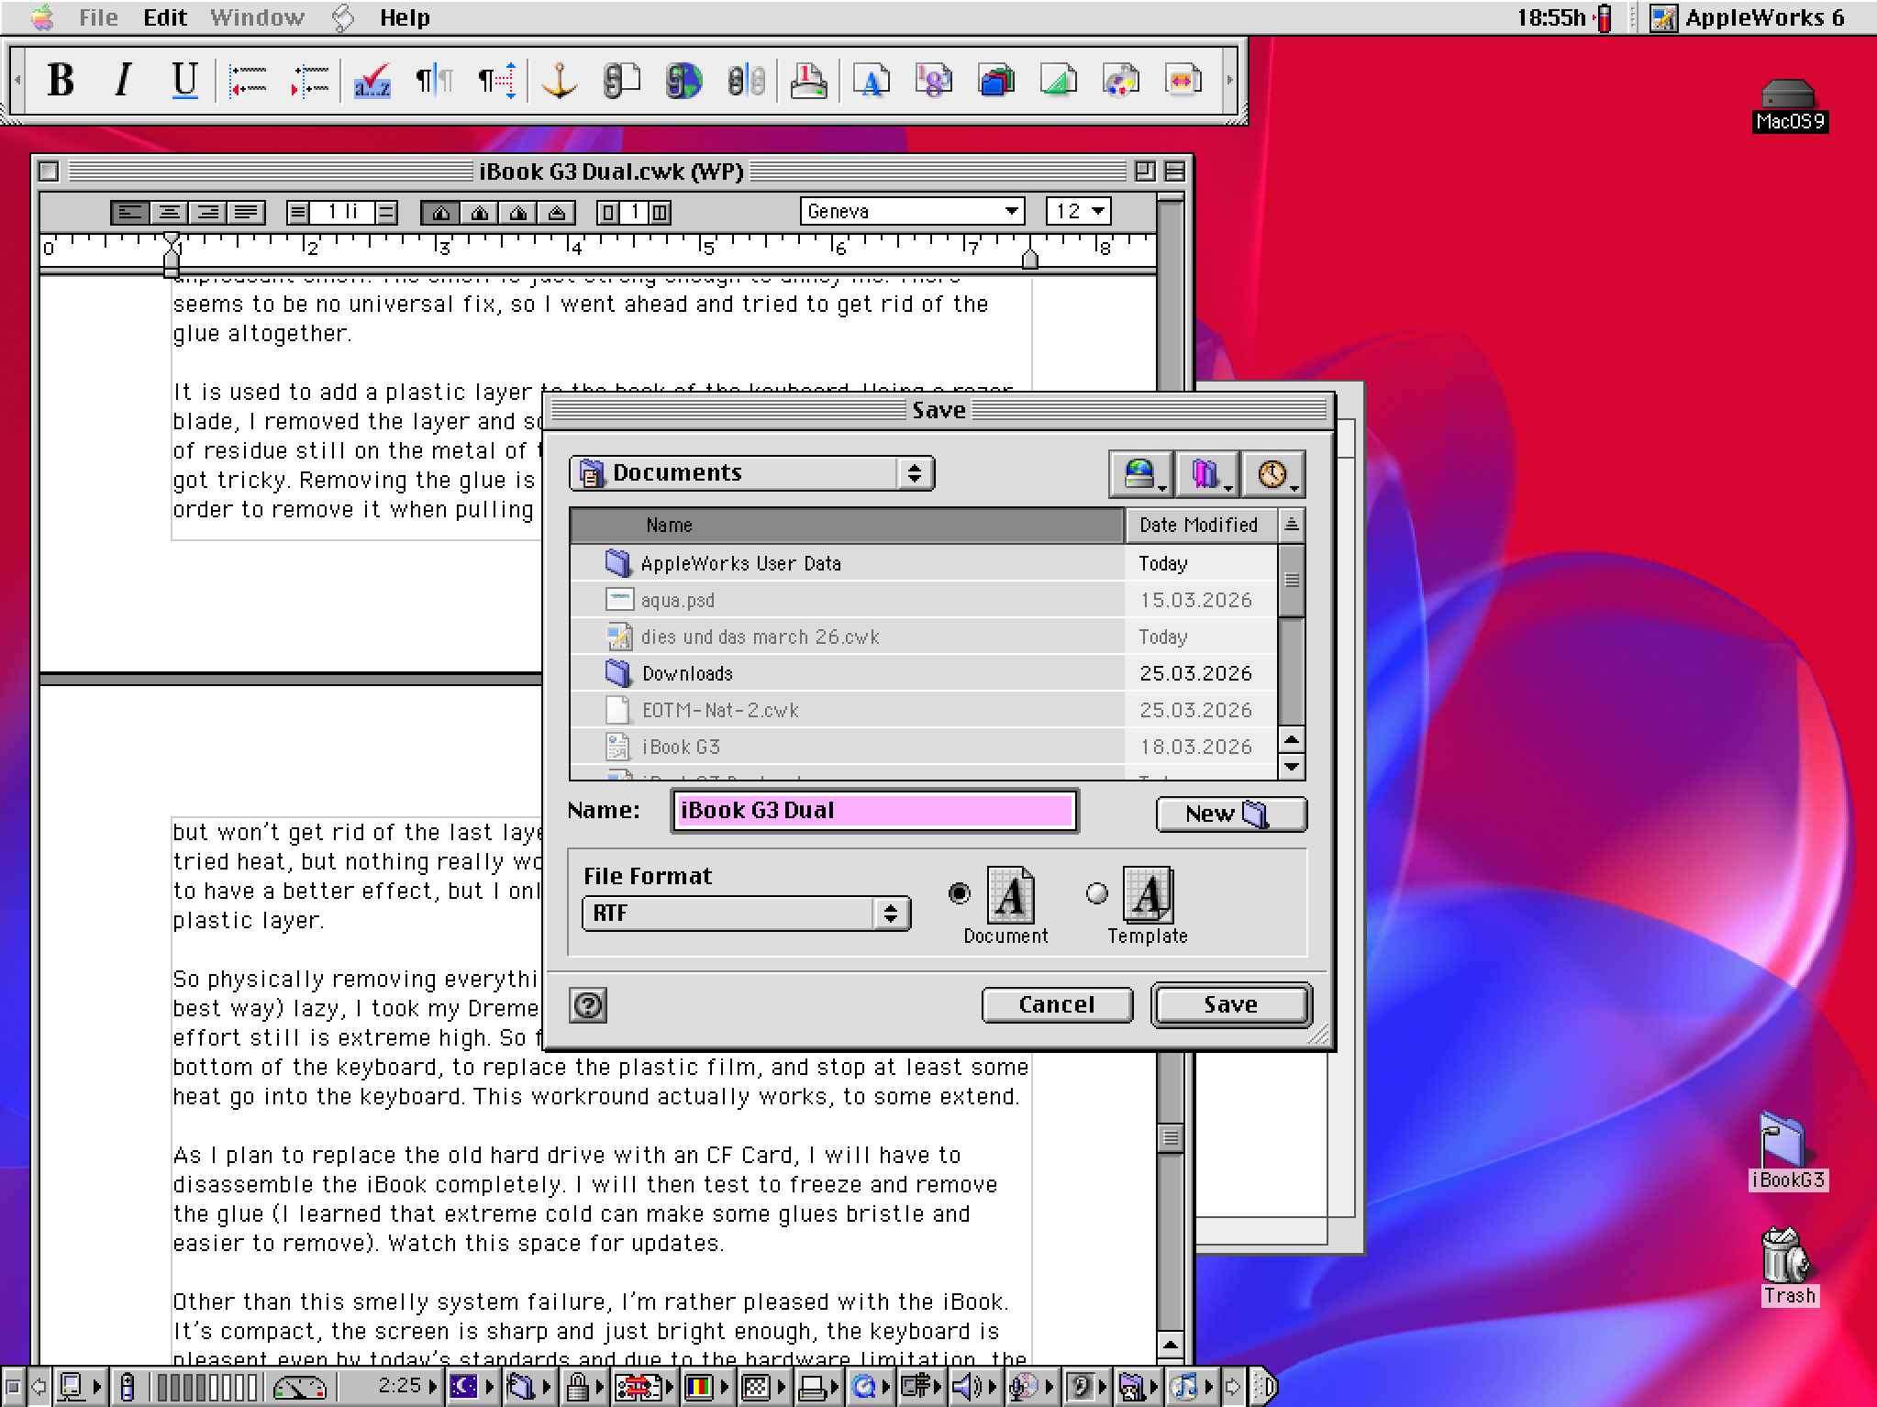
Task: Toggle Underline formatting
Action: 183,81
